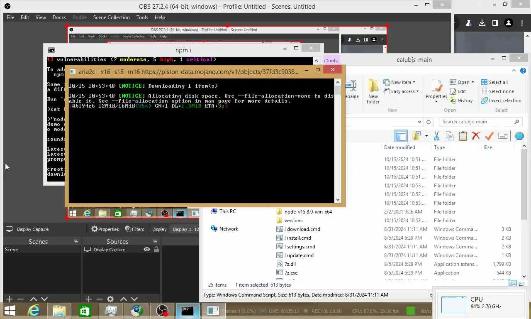Click Select all in the ribbon

[x=494, y=82]
